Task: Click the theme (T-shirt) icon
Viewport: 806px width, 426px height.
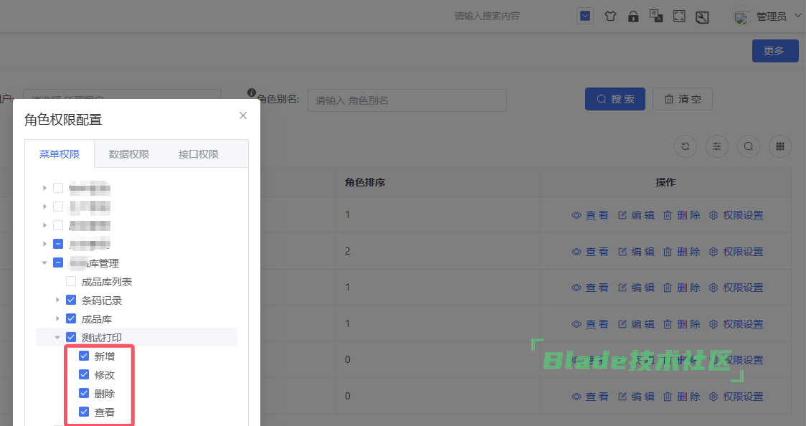Action: tap(610, 16)
